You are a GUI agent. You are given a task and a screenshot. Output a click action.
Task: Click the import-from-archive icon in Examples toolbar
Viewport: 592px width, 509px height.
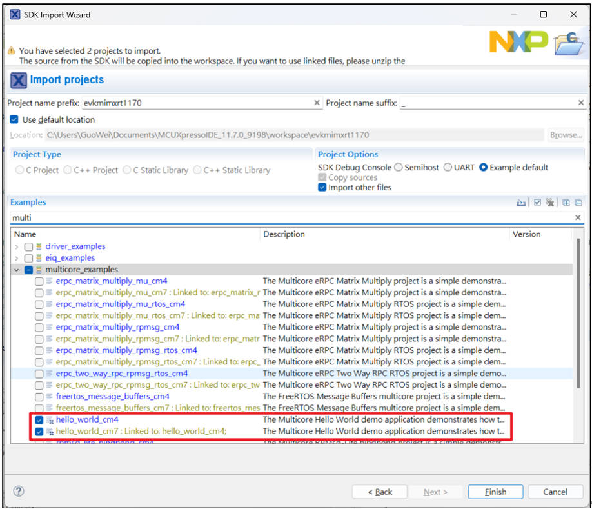(521, 203)
